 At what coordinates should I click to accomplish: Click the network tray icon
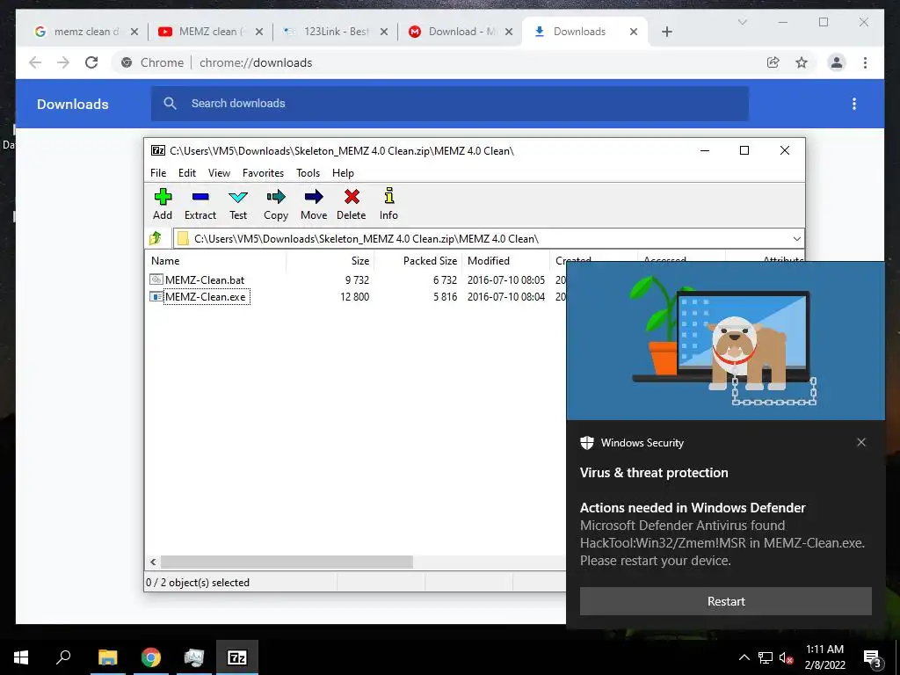(766, 657)
